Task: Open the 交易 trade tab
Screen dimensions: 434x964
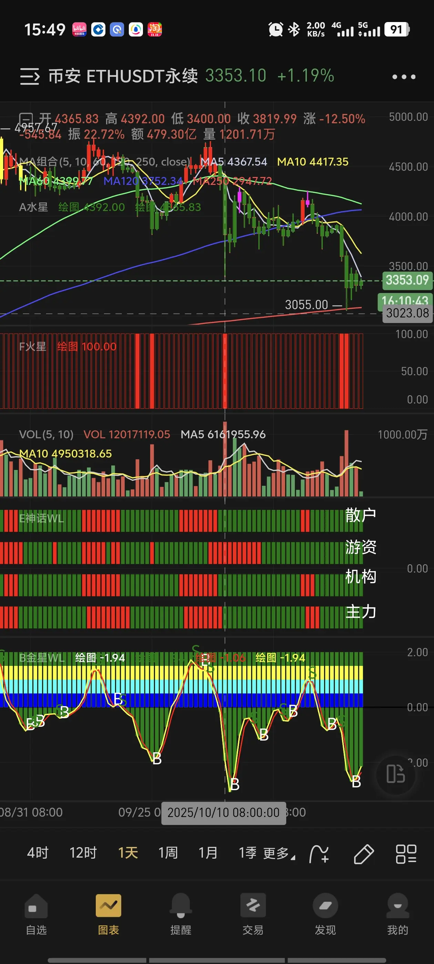Action: coord(253,914)
